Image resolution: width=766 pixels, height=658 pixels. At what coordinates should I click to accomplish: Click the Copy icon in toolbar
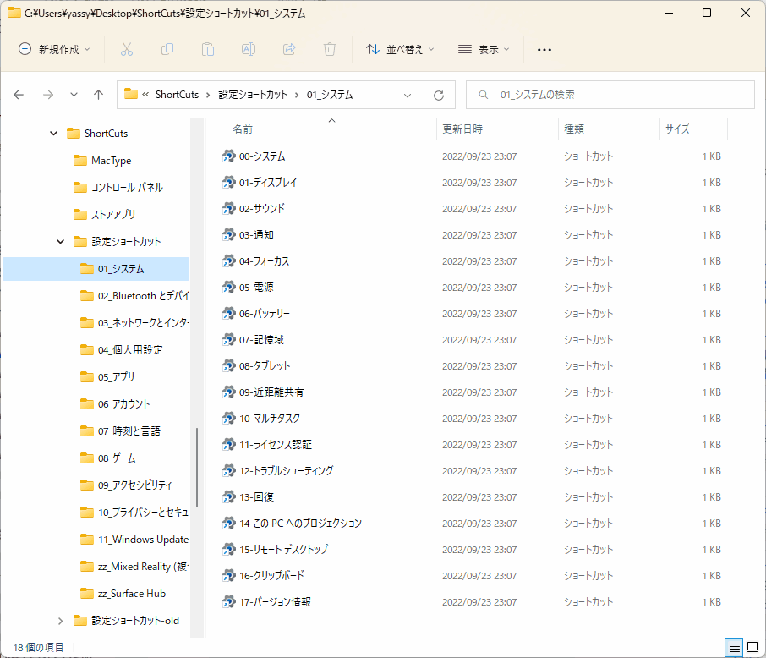pos(167,49)
